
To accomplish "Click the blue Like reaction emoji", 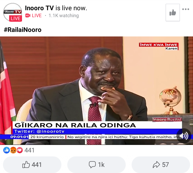I will tap(6, 150).
